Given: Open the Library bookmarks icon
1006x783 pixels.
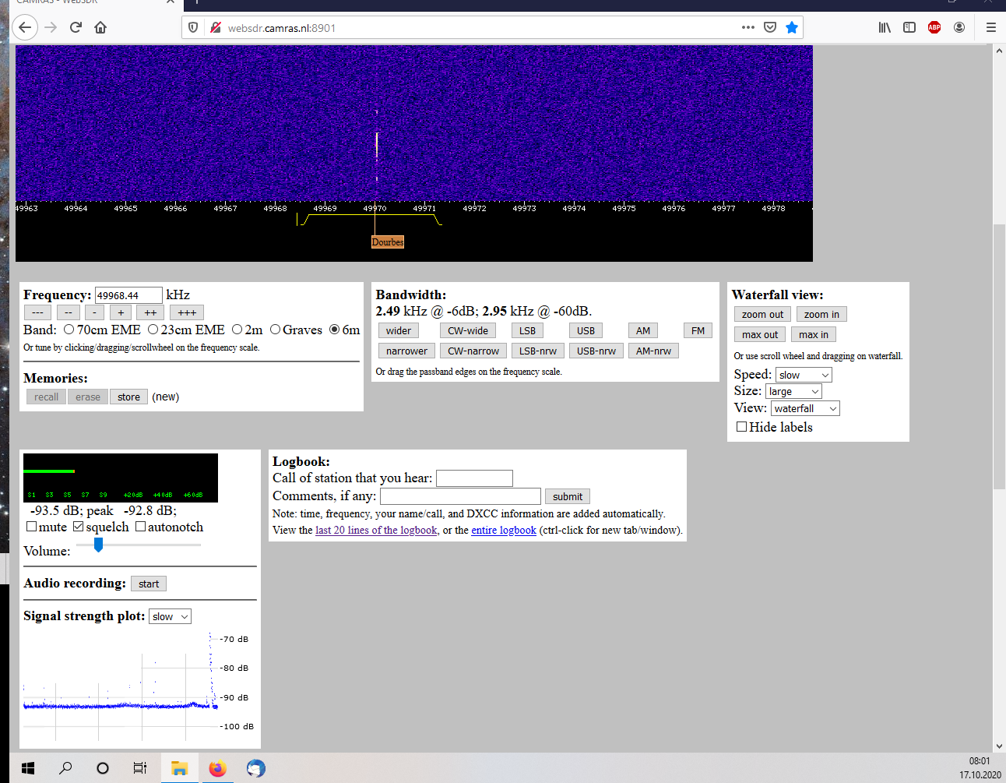Looking at the screenshot, I should click(885, 27).
